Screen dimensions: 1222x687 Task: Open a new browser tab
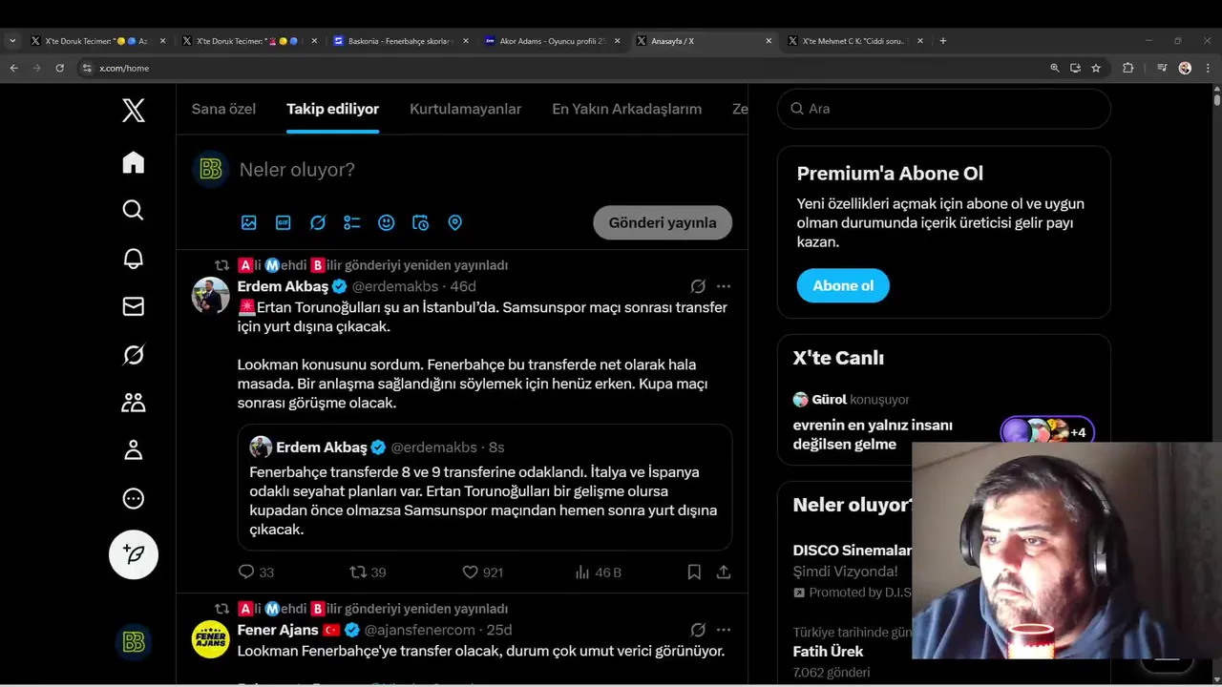[x=943, y=41]
